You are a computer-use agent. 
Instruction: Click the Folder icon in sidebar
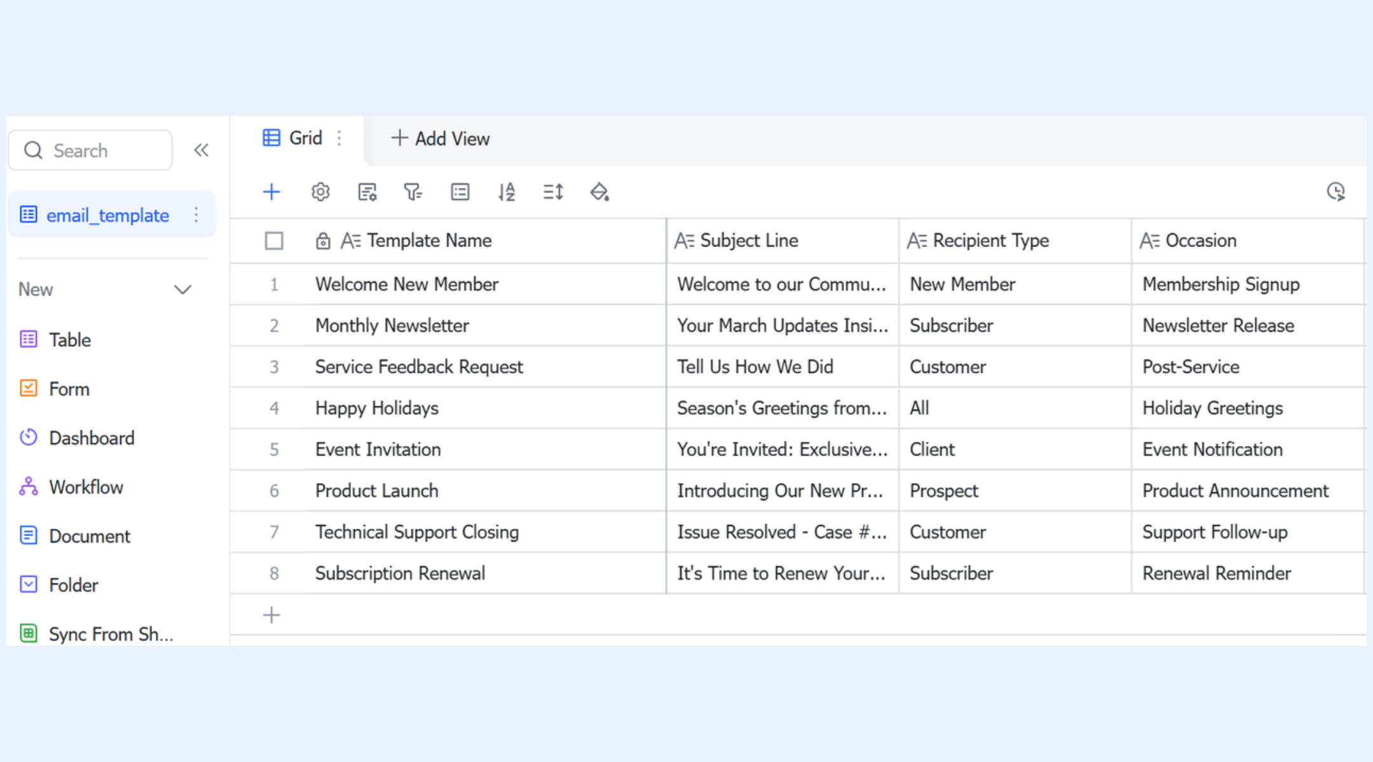click(x=29, y=584)
